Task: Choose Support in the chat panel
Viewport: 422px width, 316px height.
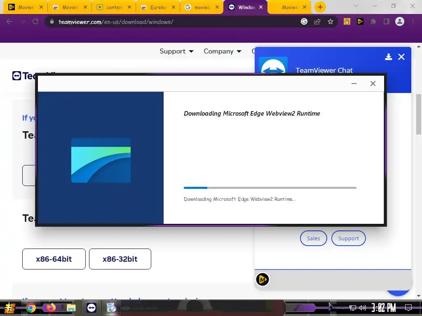Action: point(349,238)
